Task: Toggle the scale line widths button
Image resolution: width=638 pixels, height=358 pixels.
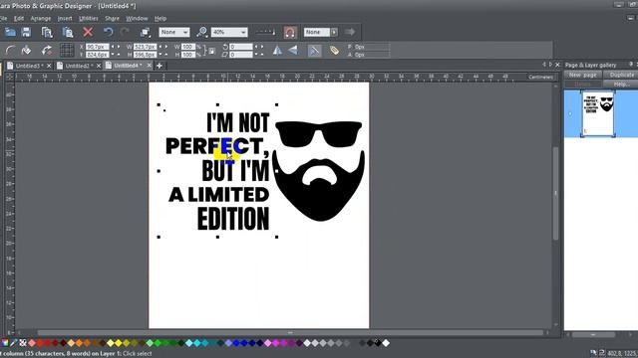Action: coord(314,51)
